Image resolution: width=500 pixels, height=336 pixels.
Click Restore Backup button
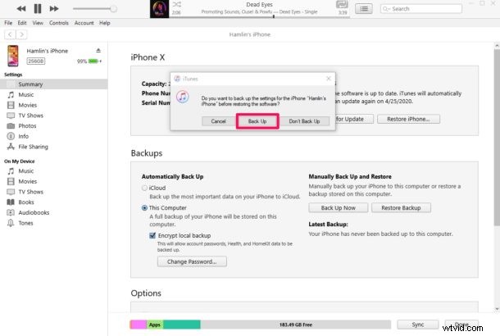[x=401, y=208]
